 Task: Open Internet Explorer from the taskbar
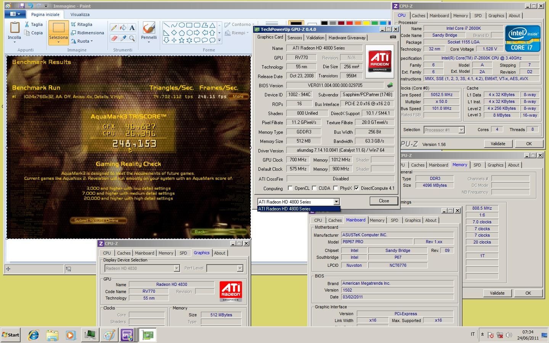pyautogui.click(x=34, y=335)
